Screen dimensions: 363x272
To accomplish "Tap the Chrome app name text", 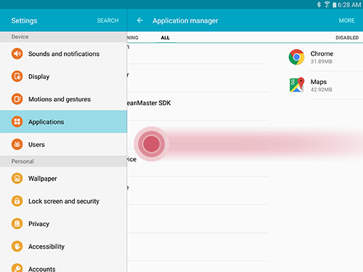I will pos(322,54).
